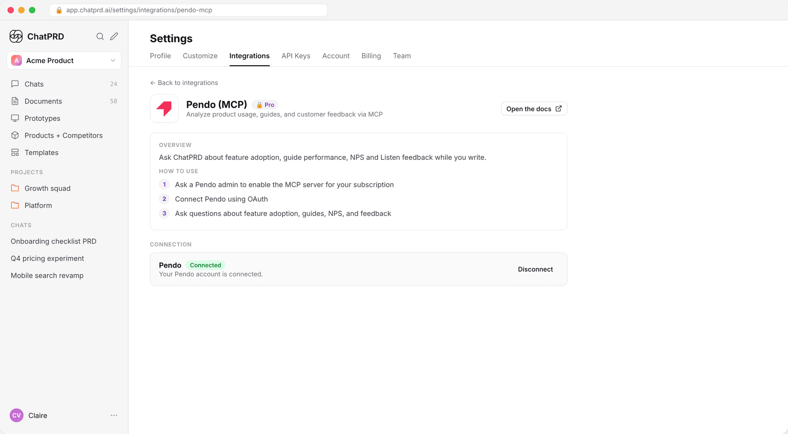Screen dimensions: 788x434
Task: Open the Billing tab
Action: pos(371,56)
